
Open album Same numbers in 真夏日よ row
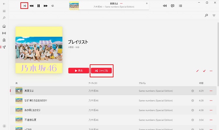click(x=156, y=91)
